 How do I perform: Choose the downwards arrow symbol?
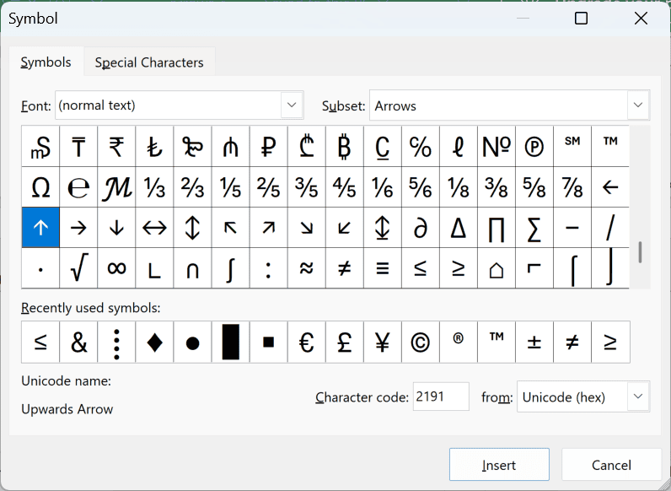click(116, 228)
